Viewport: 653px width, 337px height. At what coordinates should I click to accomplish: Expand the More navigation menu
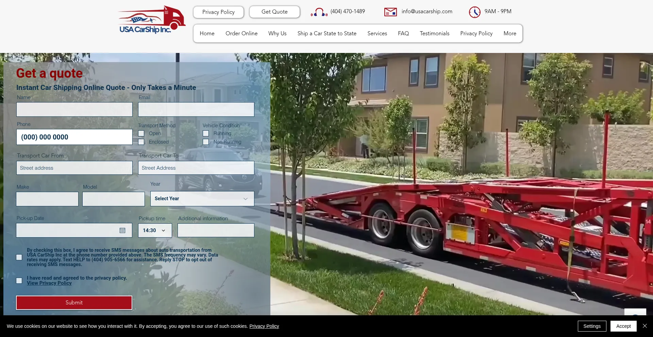pos(509,33)
